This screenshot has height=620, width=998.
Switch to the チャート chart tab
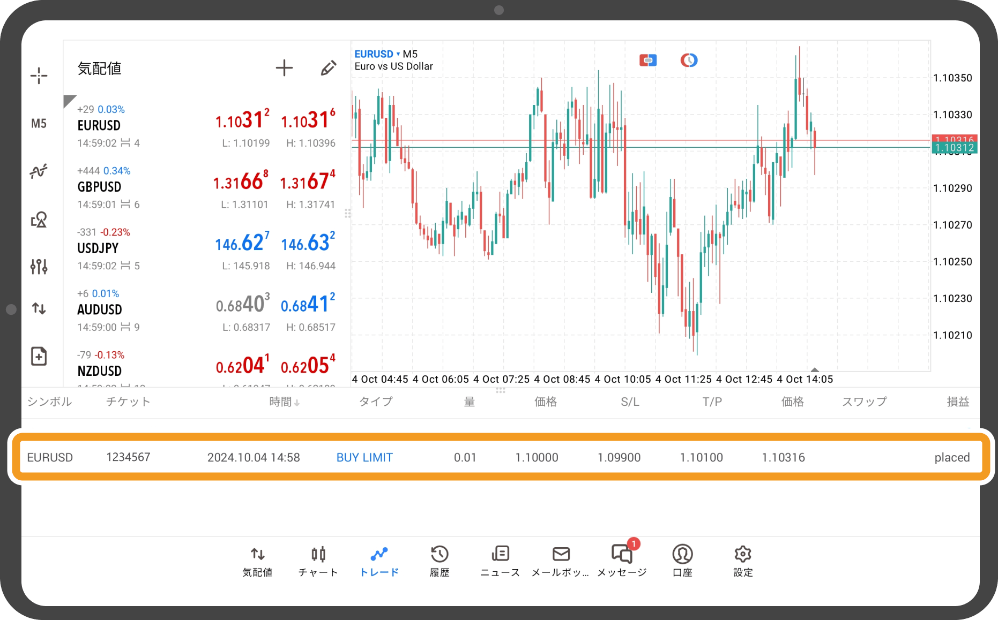click(318, 562)
